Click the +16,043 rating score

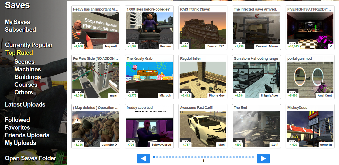click(293, 46)
